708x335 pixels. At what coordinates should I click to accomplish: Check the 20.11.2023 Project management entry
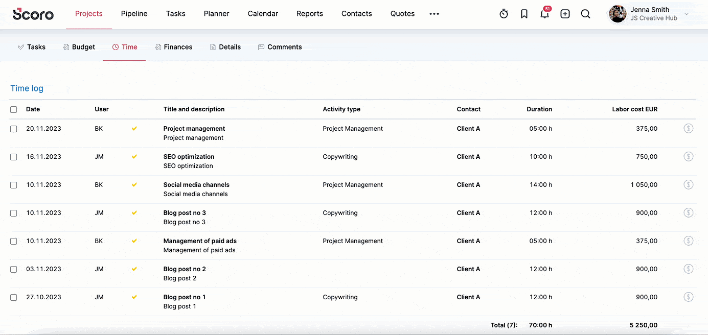14,129
